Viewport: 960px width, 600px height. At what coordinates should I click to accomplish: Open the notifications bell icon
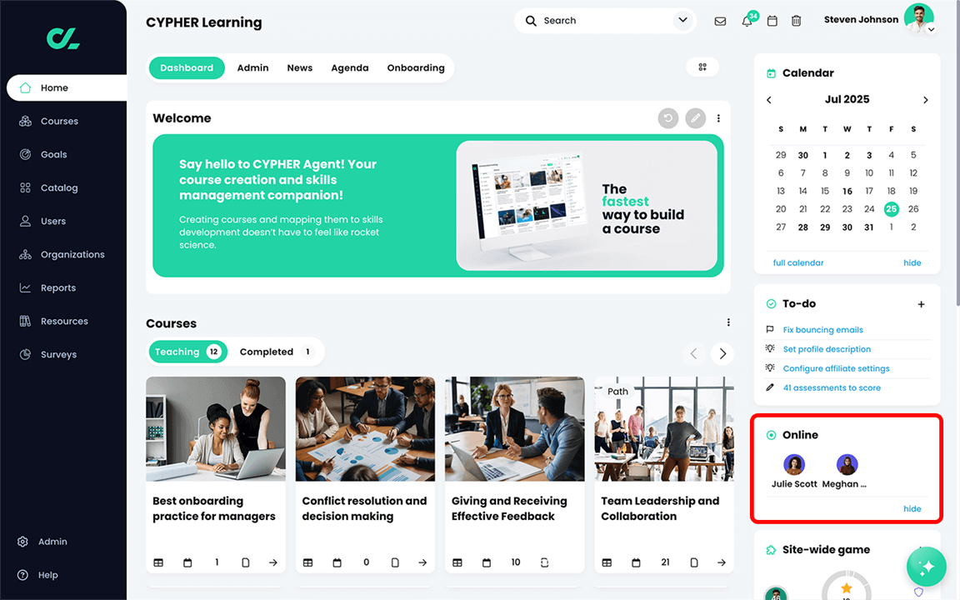tap(747, 22)
